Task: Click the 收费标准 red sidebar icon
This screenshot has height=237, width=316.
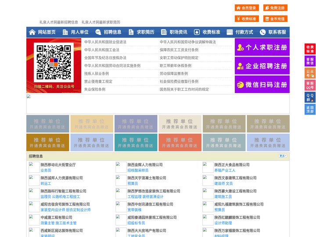Action: point(310,49)
